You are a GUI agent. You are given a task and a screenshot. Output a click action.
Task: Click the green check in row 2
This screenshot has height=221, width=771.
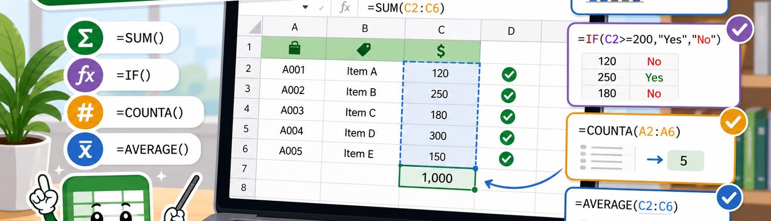tap(509, 75)
